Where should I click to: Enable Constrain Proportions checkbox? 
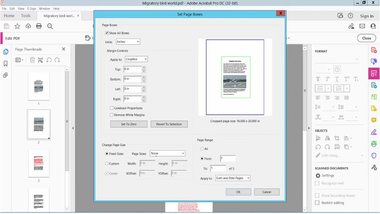(112, 108)
